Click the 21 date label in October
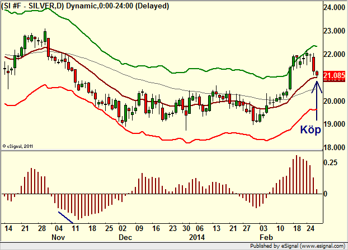Image resolution: width=348 pixels, height=250 pixels. point(25,228)
